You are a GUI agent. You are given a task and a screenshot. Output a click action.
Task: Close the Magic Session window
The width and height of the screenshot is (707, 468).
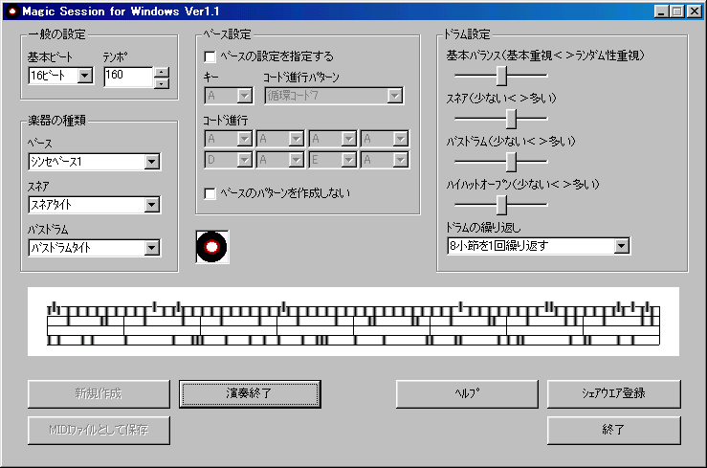pyautogui.click(x=694, y=11)
